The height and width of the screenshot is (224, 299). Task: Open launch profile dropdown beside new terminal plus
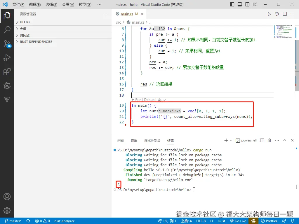pyautogui.click(x=231, y=141)
